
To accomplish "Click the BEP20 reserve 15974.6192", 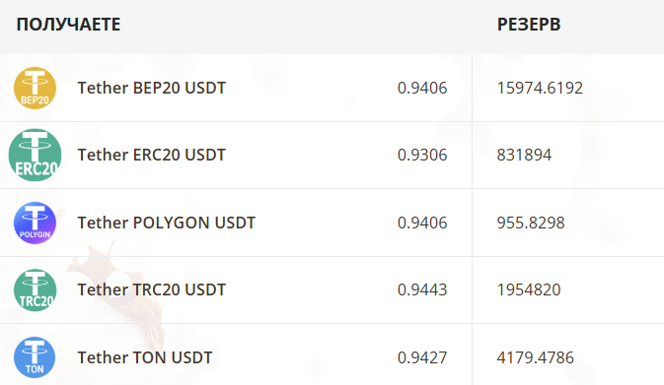I will tap(540, 88).
